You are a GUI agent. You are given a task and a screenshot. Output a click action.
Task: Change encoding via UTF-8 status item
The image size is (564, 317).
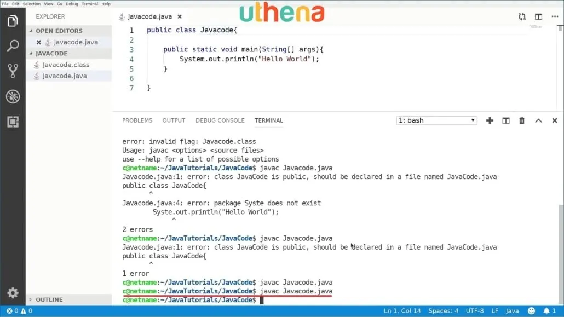[x=474, y=311]
